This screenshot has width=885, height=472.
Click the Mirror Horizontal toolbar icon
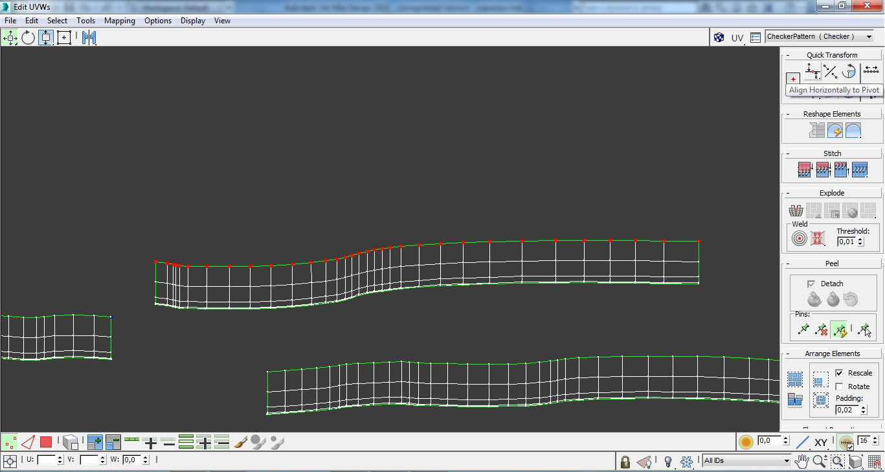pos(89,38)
